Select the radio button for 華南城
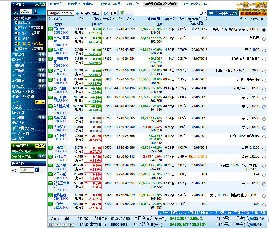This screenshot has width=269, height=229. click(264, 51)
